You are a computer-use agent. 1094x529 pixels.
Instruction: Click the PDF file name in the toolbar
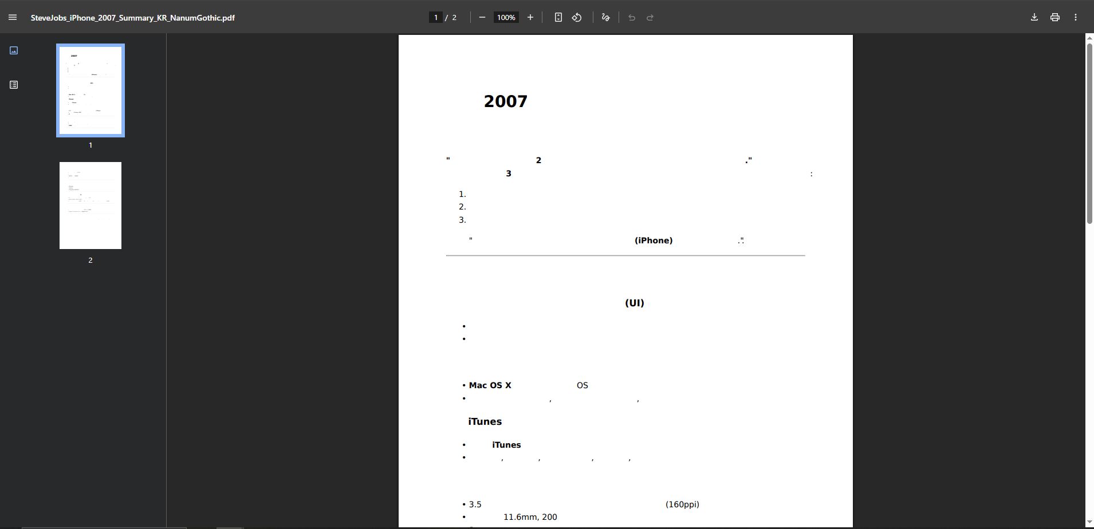(133, 18)
